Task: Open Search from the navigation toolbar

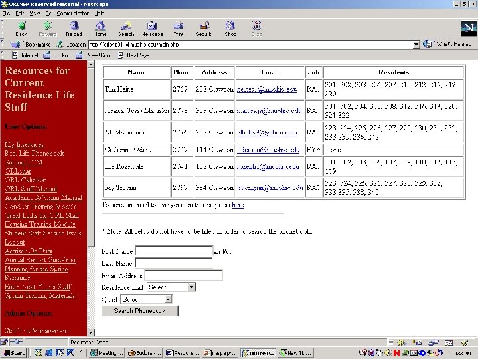Action: (x=125, y=27)
